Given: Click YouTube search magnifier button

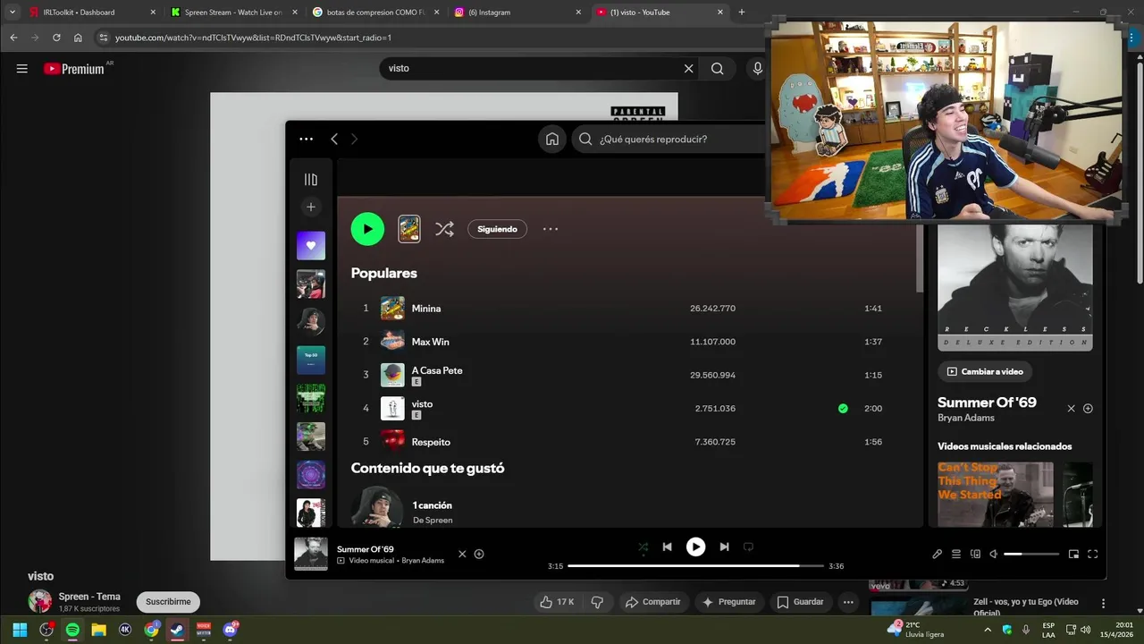Looking at the screenshot, I should pyautogui.click(x=717, y=68).
